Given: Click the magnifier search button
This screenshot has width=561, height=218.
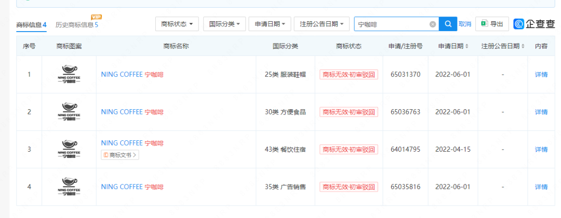Looking at the screenshot, I should 448,24.
